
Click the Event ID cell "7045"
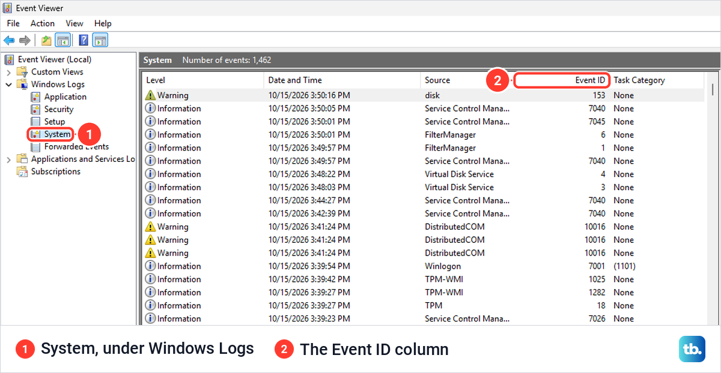tap(597, 122)
